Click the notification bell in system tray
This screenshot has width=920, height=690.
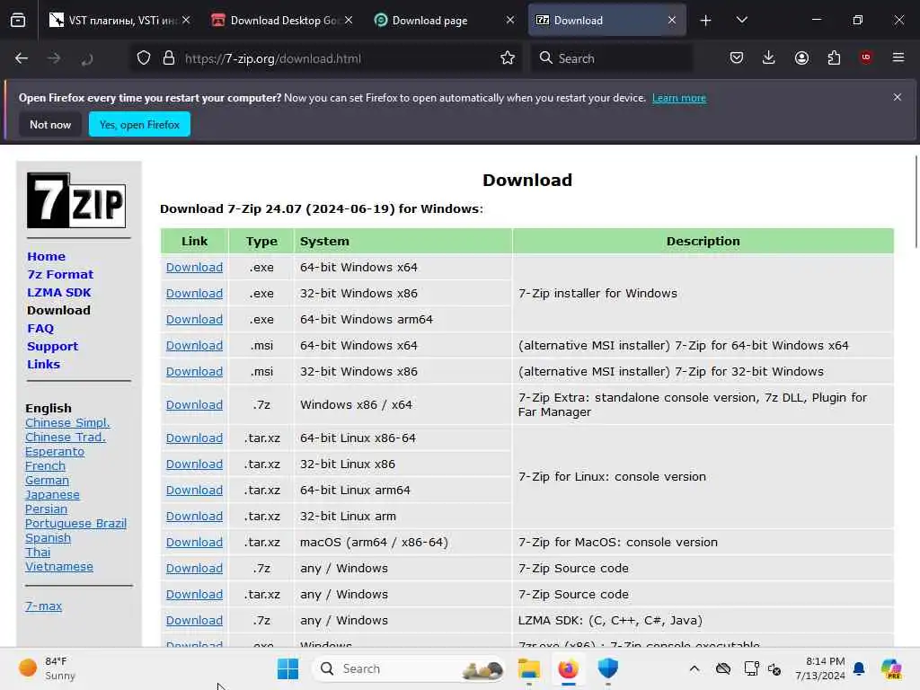[x=859, y=668]
